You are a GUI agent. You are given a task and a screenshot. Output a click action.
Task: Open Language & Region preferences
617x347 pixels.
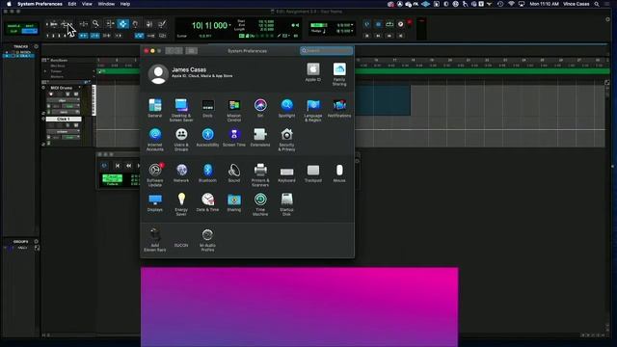[312, 110]
